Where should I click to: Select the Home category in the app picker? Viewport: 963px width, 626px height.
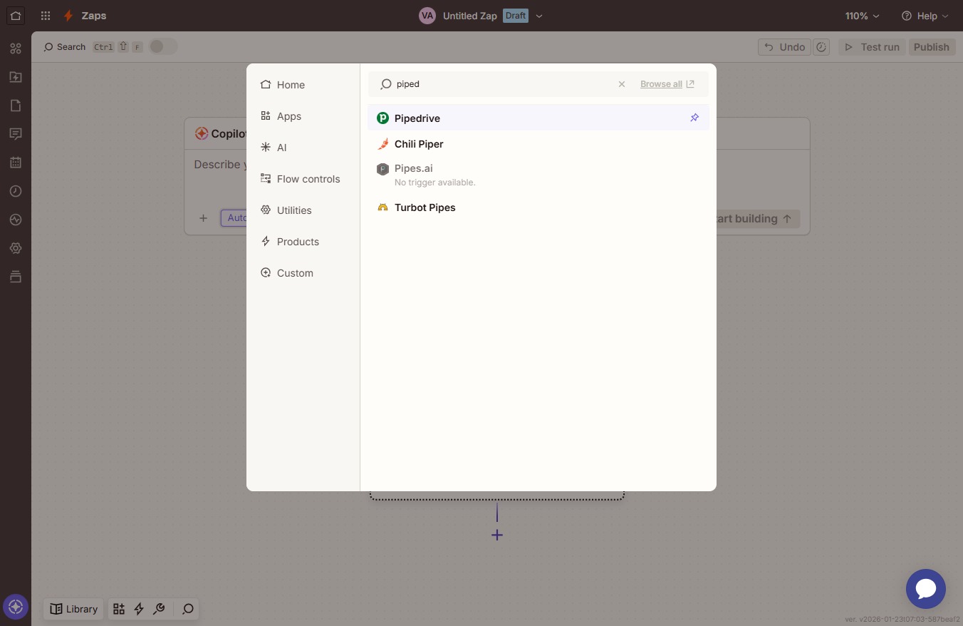tap(303, 85)
